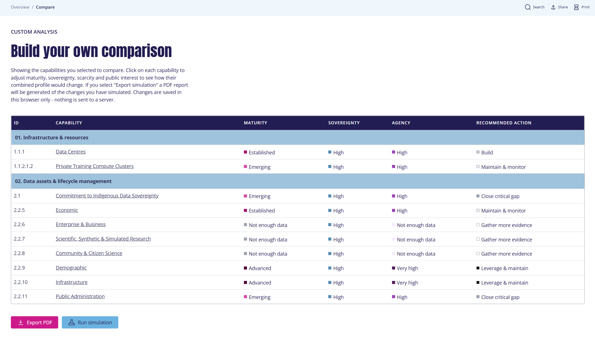The width and height of the screenshot is (595, 341).
Task: Open Public Administration link
Action: 80,296
